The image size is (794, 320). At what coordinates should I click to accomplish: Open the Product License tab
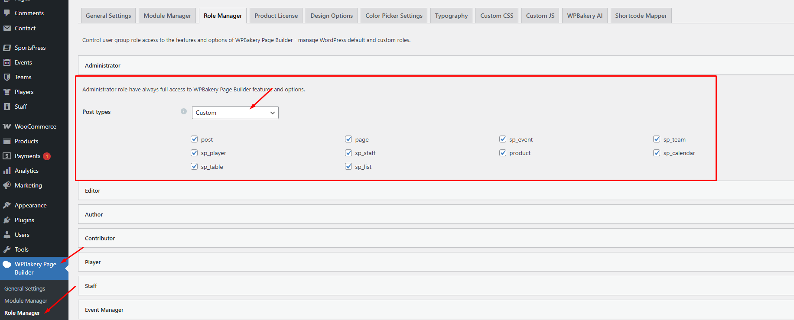coord(276,16)
